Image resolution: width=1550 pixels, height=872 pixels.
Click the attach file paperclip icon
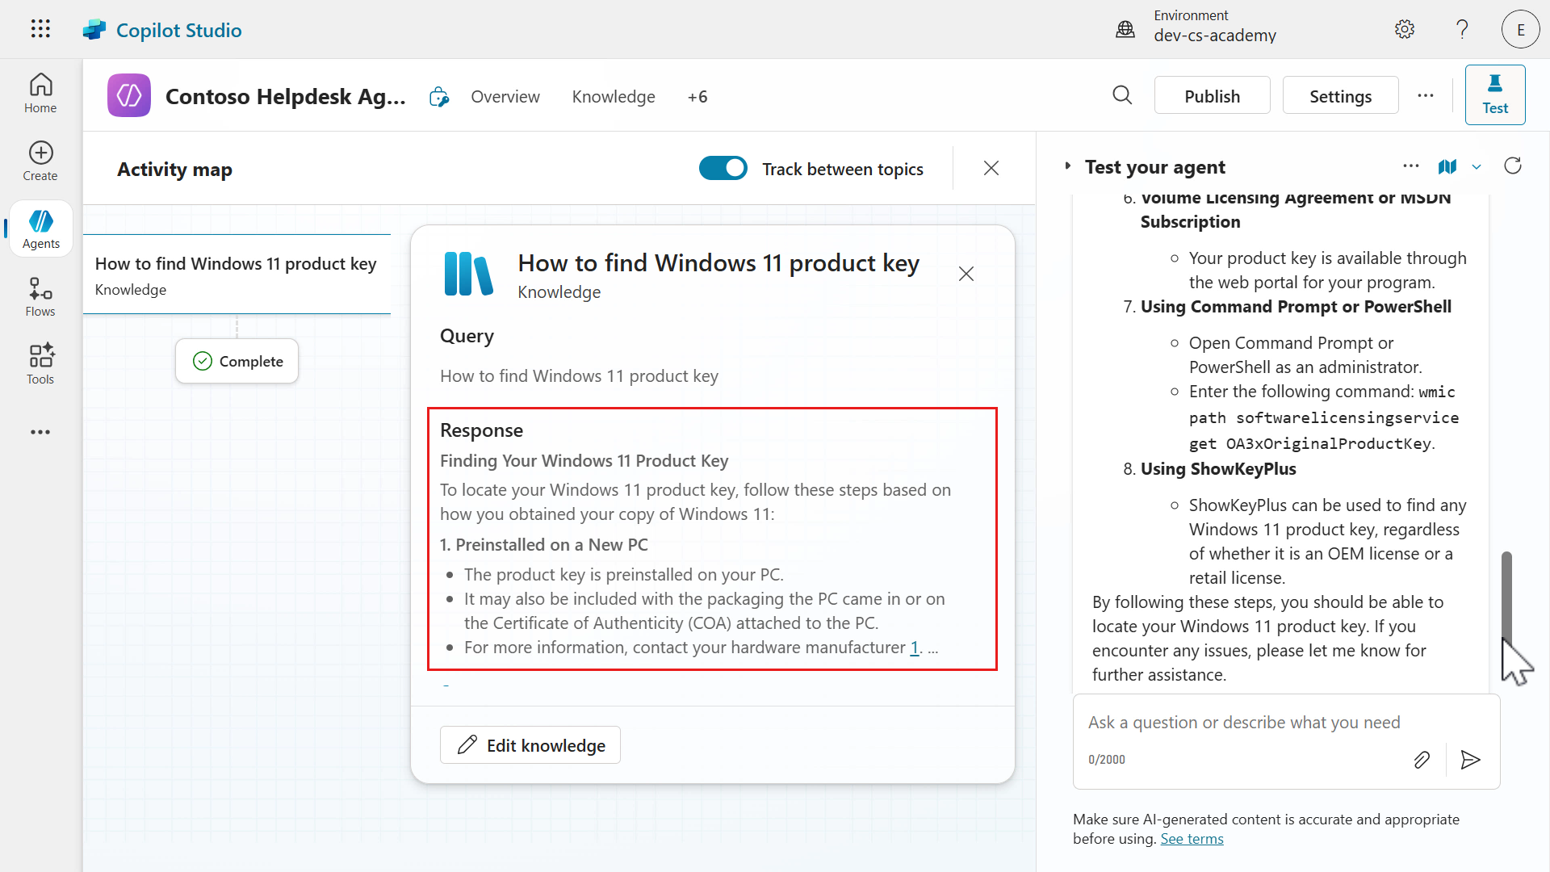(x=1422, y=760)
